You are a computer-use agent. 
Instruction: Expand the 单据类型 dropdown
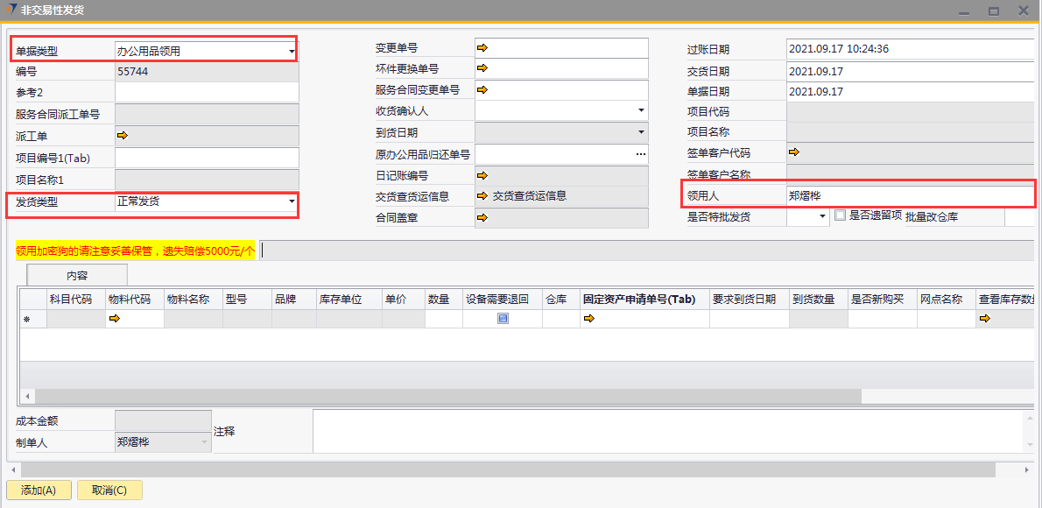(x=292, y=52)
